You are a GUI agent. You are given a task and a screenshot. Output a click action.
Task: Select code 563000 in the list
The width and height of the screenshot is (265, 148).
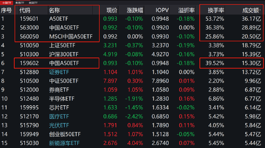pyautogui.click(x=29, y=27)
